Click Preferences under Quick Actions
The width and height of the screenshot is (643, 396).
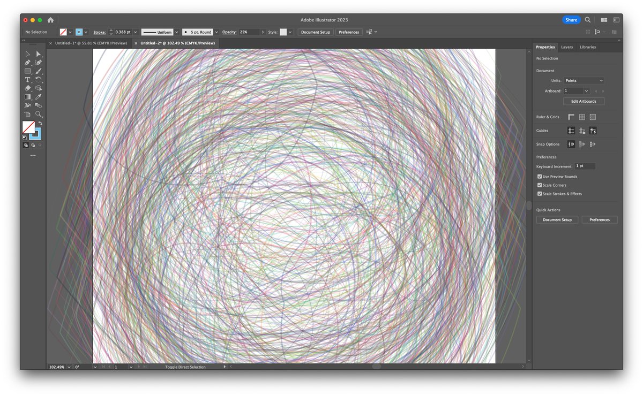600,219
